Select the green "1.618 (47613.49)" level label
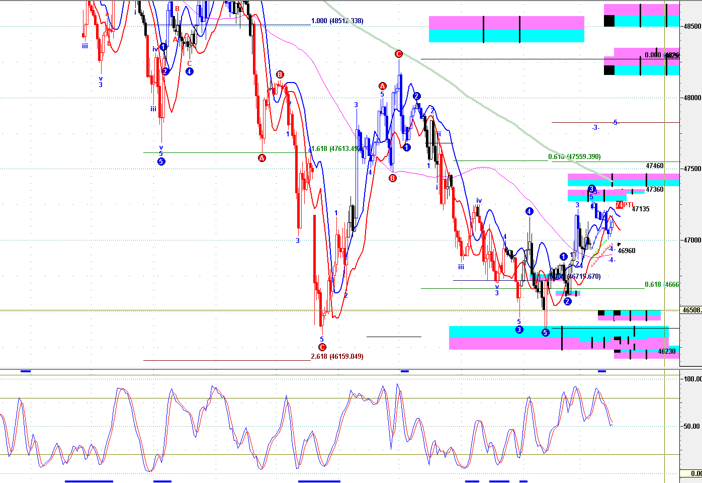702x483 pixels. 336,149
